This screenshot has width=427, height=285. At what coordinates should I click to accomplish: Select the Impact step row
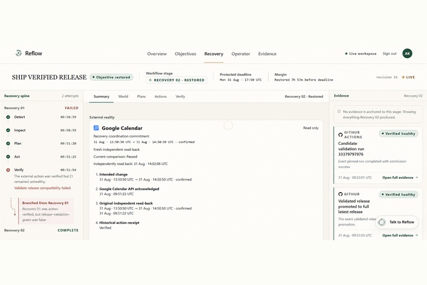coord(41,131)
